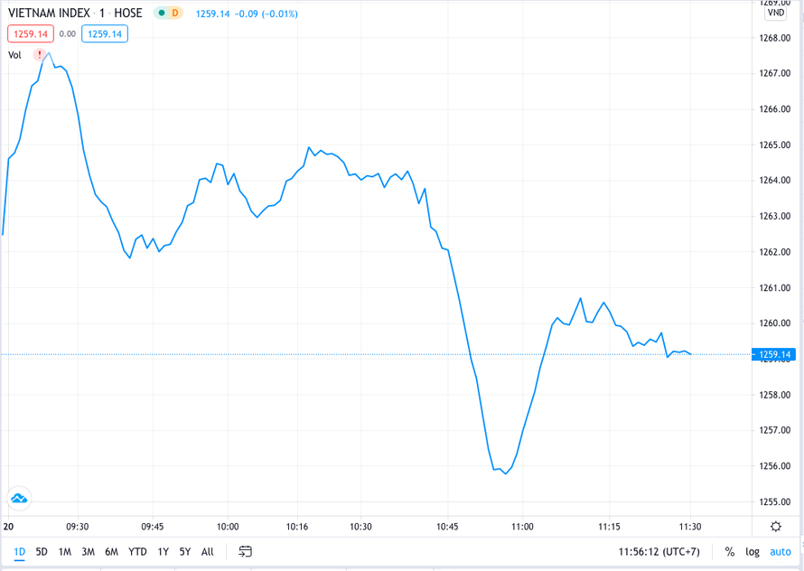This screenshot has height=571, width=804.
Task: Click the blue buy price 1259.14 button
Action: click(x=104, y=33)
